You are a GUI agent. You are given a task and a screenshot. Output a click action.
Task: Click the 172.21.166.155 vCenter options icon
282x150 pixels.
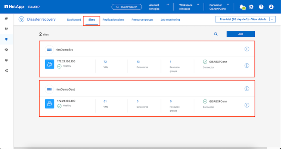tap(247, 65)
